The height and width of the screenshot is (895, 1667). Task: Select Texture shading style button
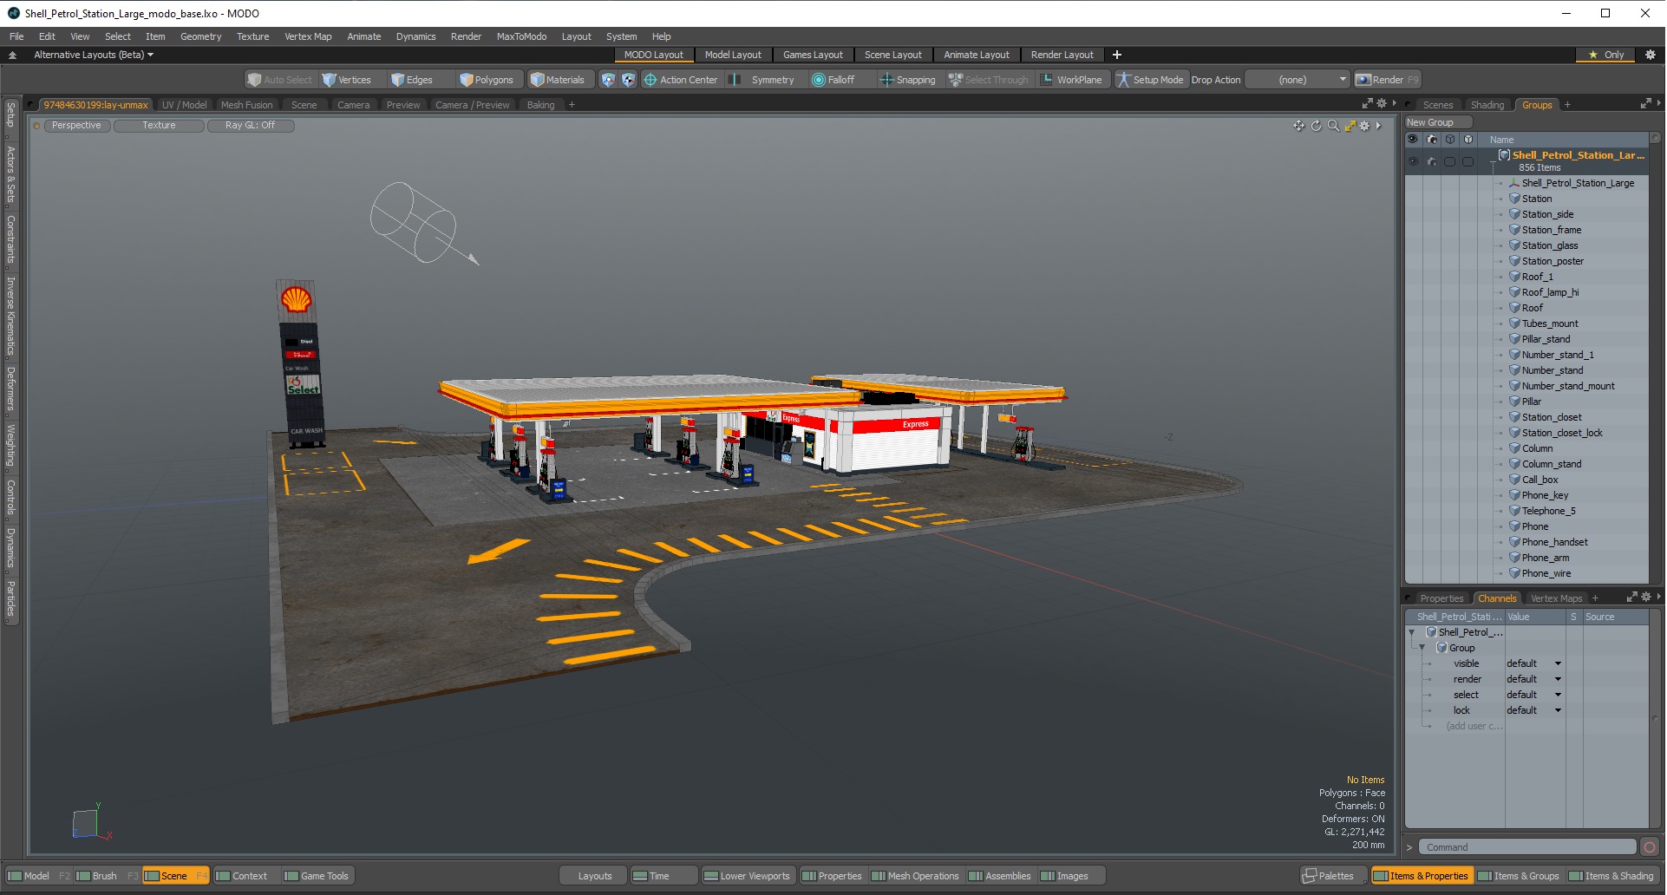159,126
